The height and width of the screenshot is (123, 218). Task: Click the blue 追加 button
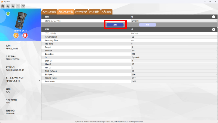point(115,25)
